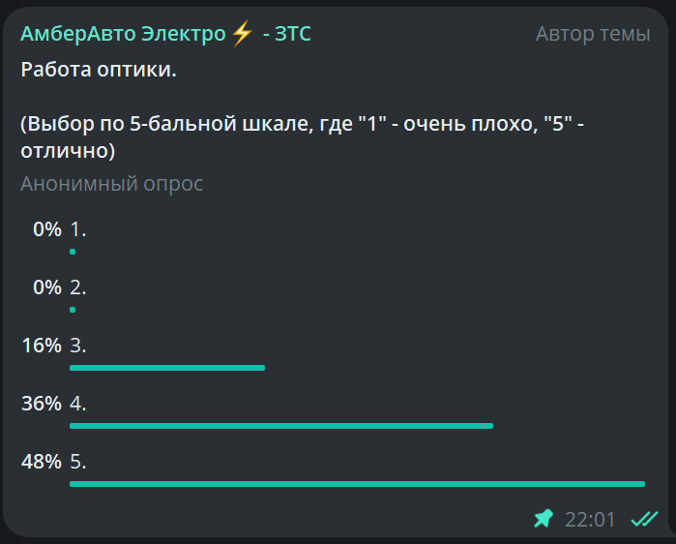Screen dimensions: 676x544
Task: Select poll option "5."
Action: 78,462
